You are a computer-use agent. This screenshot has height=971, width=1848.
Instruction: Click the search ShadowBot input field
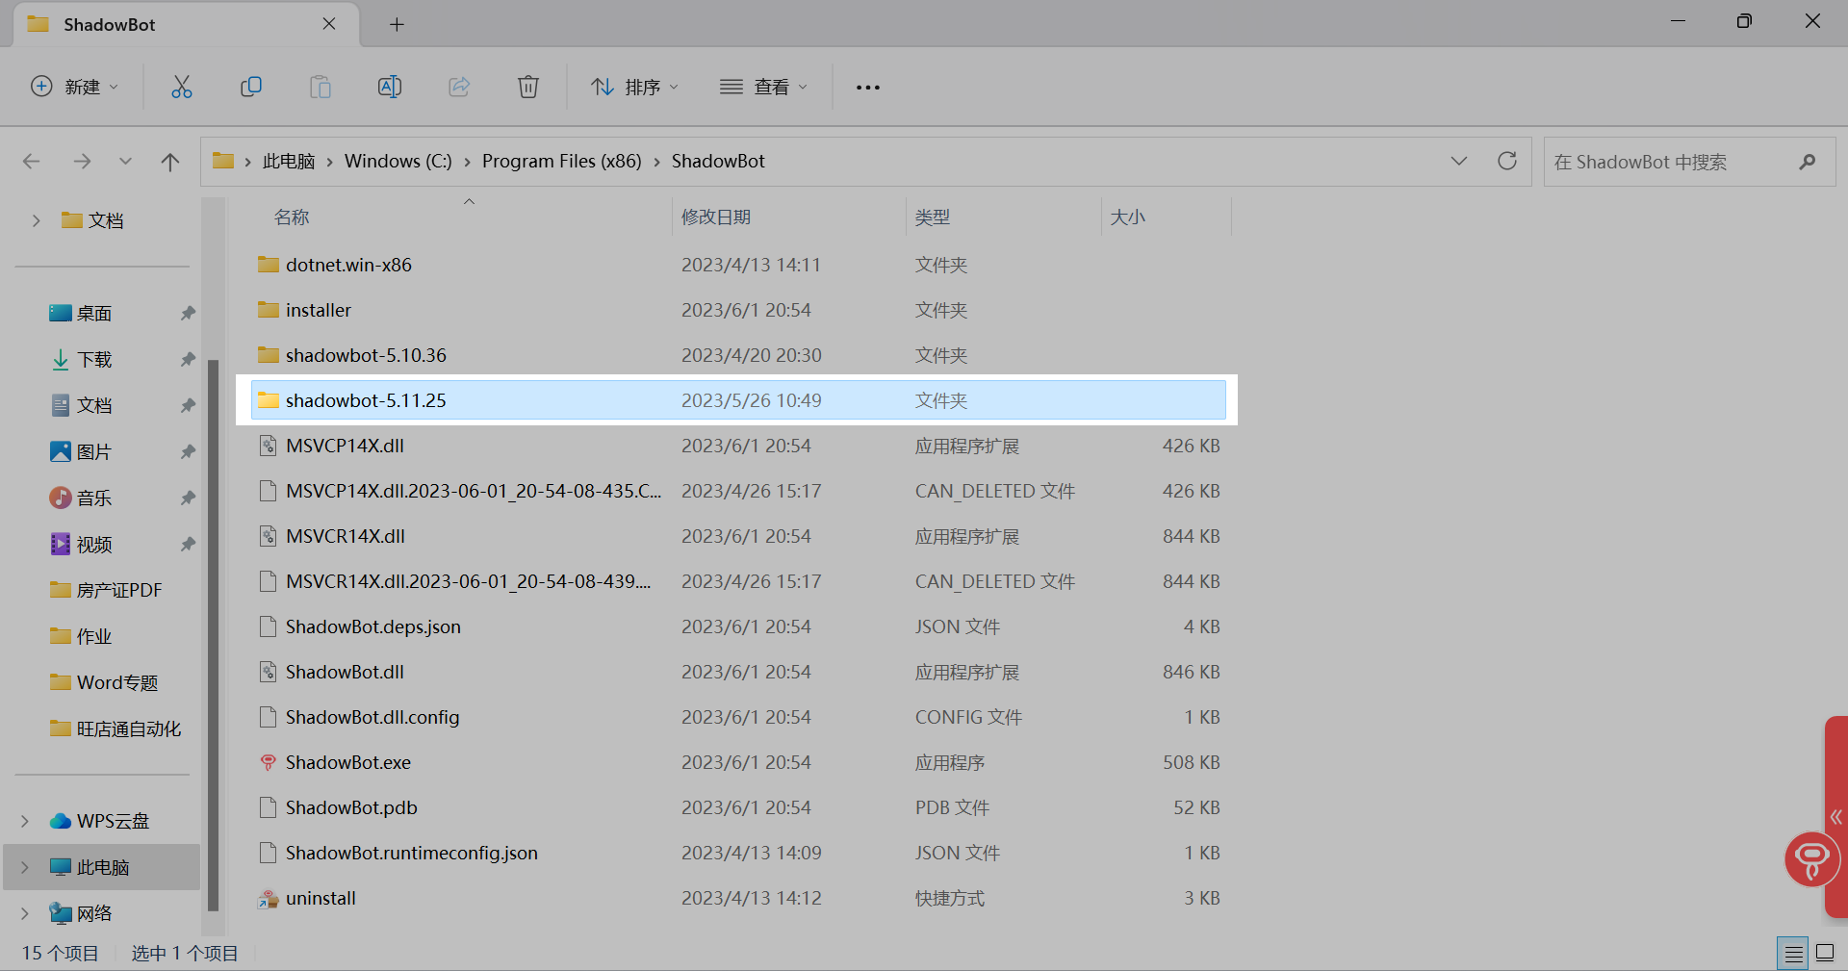pyautogui.click(x=1670, y=162)
